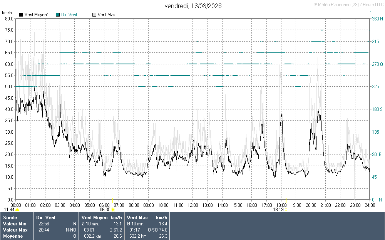Click the 12:00 label on the time axis
The height and width of the screenshot is (240, 385).
click(x=192, y=205)
